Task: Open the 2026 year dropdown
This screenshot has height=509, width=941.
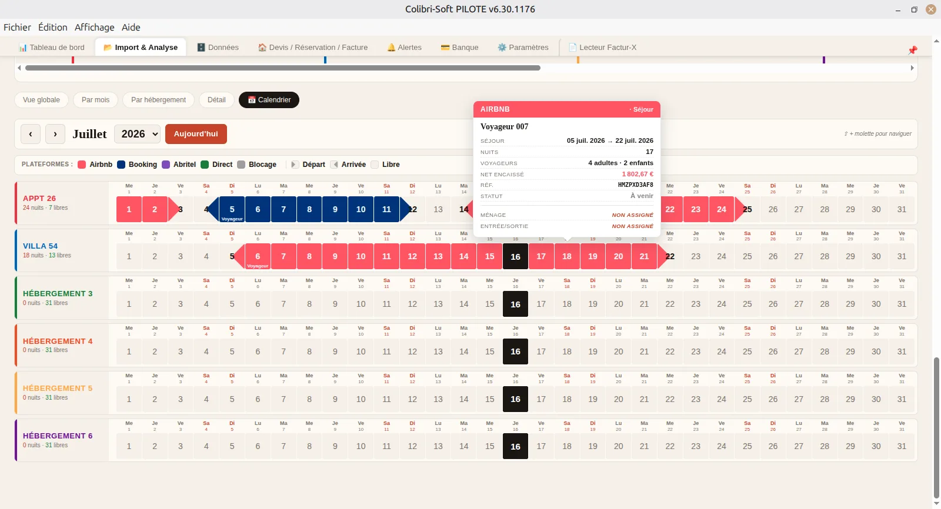Action: tap(137, 134)
